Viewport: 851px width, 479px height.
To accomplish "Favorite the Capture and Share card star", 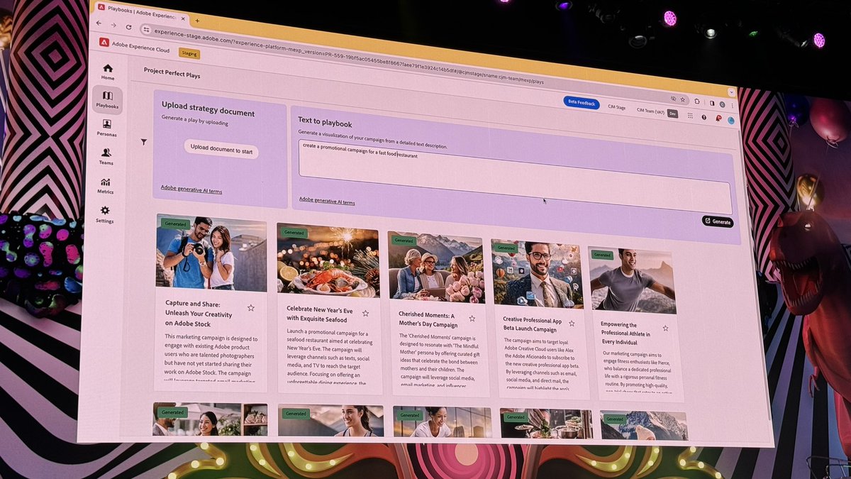I will coord(251,308).
